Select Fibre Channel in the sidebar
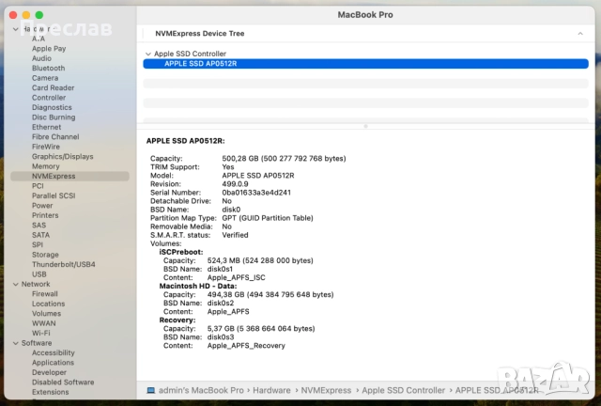 [55, 137]
